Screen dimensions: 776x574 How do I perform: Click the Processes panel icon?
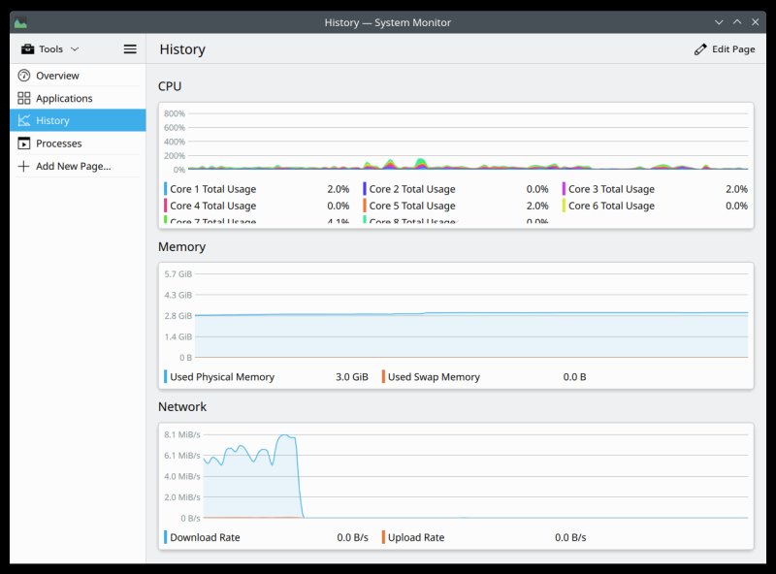coord(24,143)
